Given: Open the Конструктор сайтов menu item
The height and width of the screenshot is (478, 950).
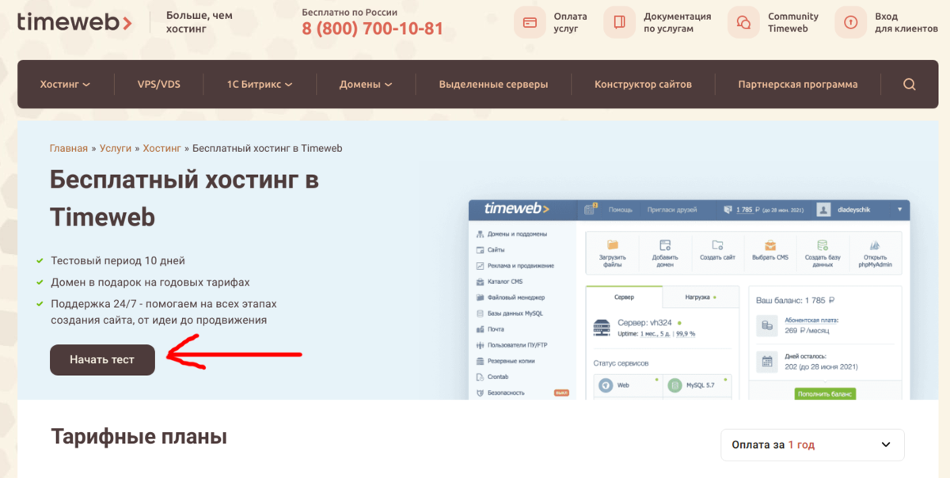Looking at the screenshot, I should pyautogui.click(x=643, y=85).
